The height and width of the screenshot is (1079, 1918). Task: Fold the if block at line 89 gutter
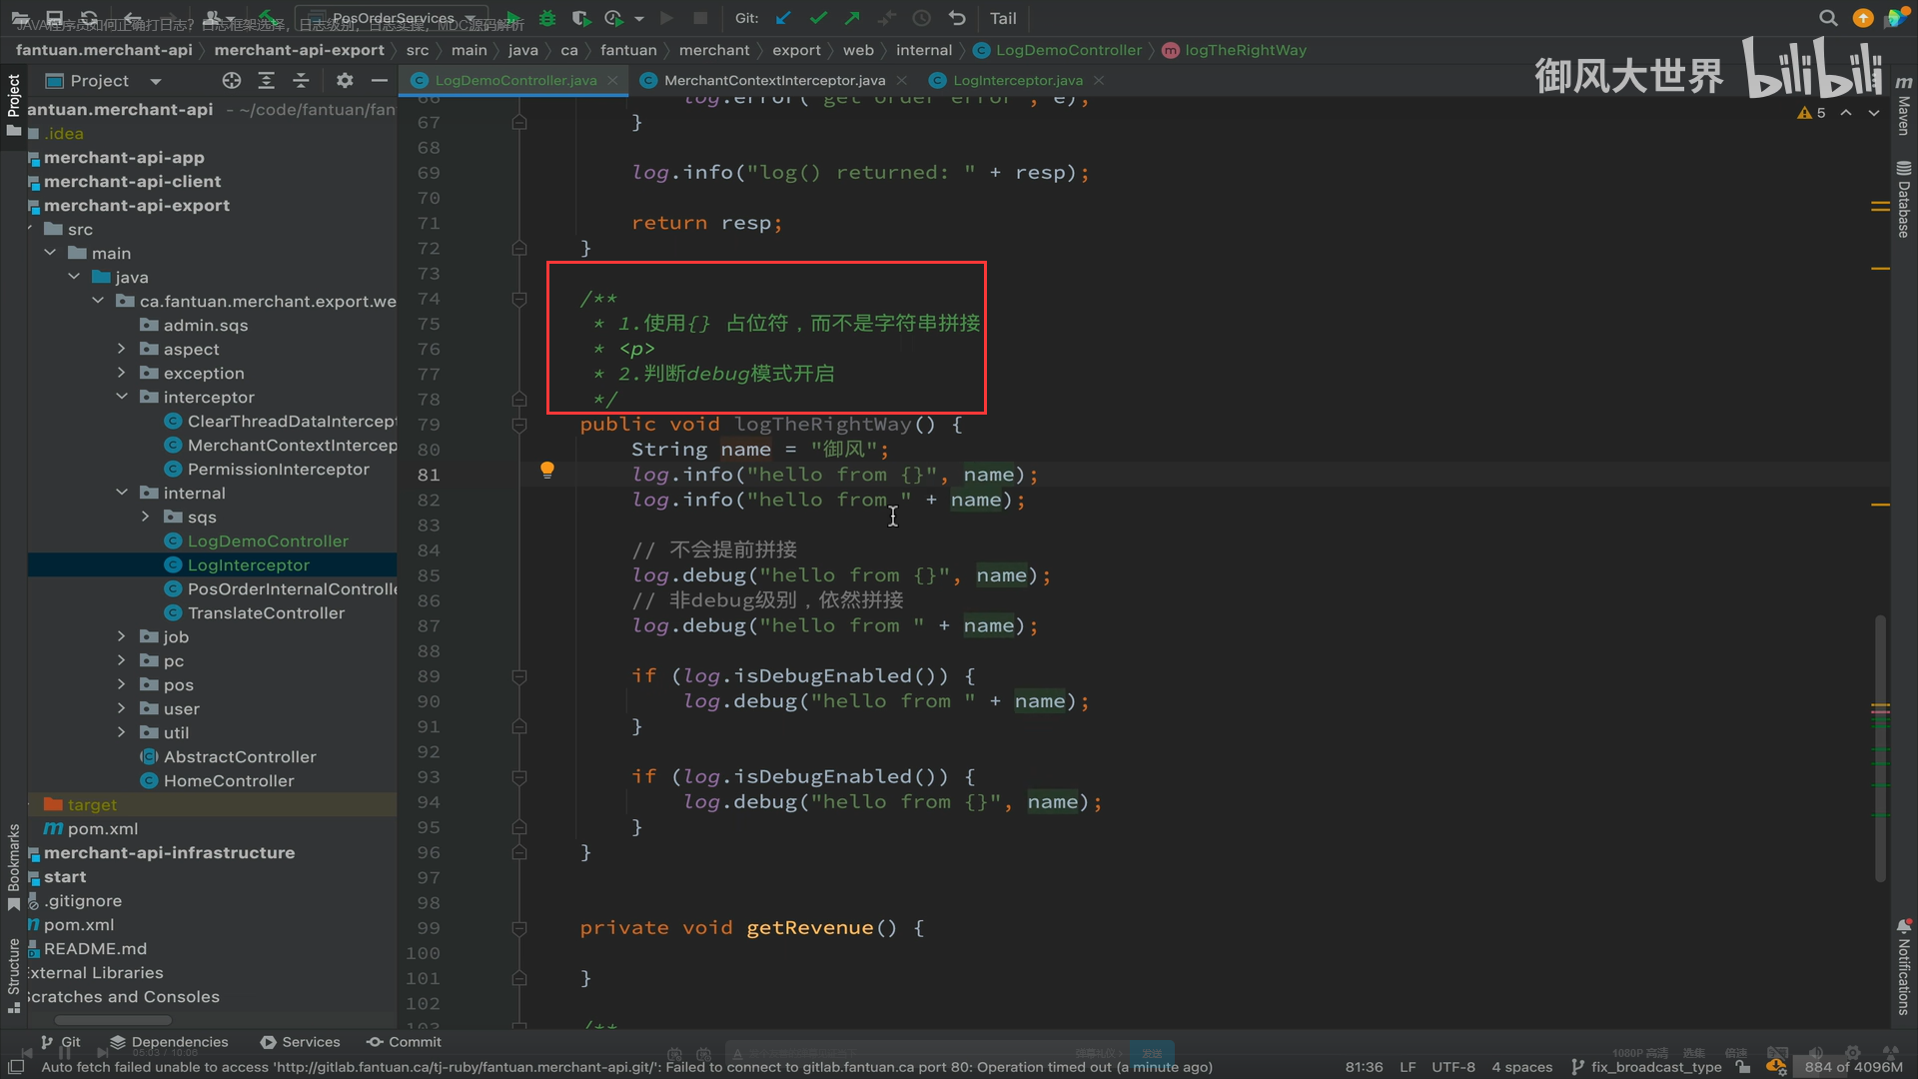coord(519,676)
